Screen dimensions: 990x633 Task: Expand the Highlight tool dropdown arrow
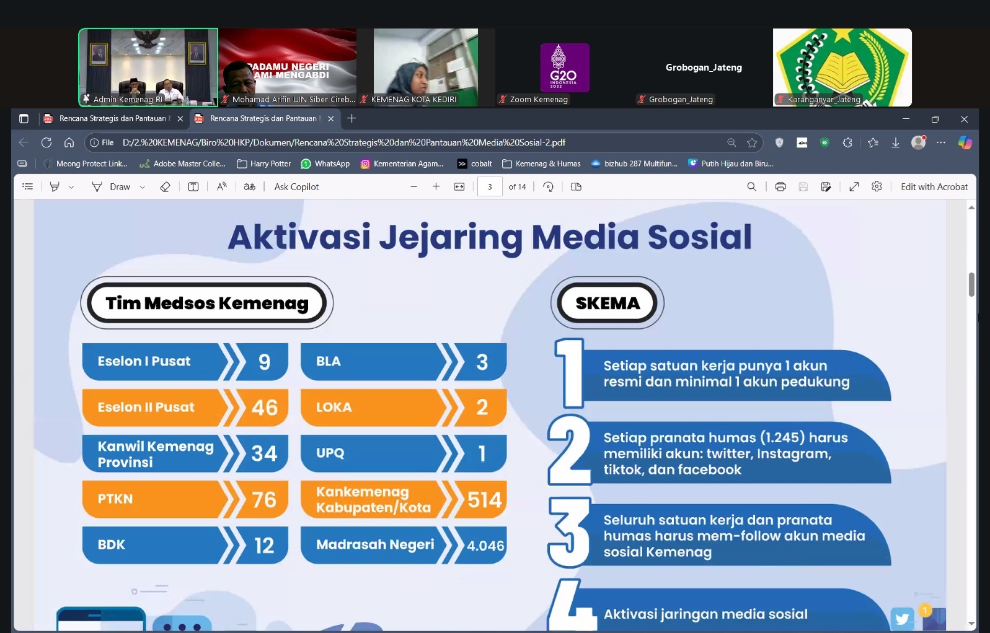click(71, 187)
